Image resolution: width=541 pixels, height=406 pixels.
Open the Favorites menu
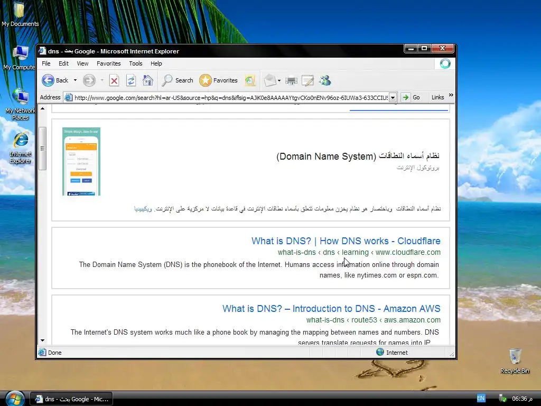click(x=109, y=63)
